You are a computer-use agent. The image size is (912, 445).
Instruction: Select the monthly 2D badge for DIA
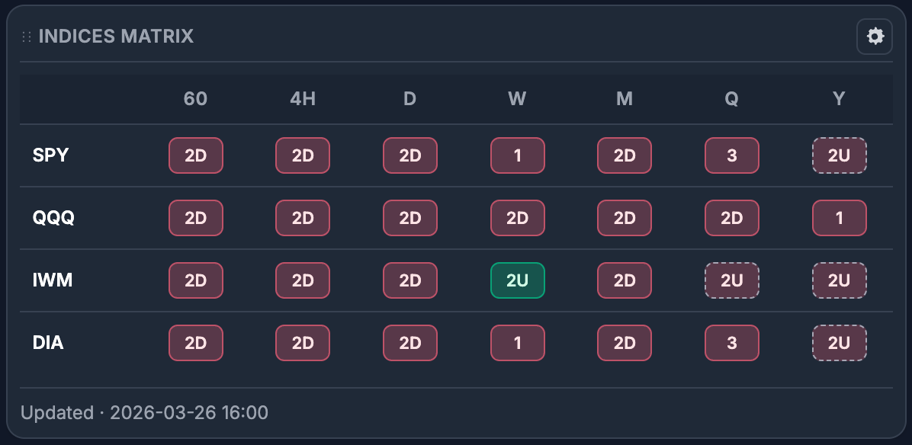[x=624, y=343]
